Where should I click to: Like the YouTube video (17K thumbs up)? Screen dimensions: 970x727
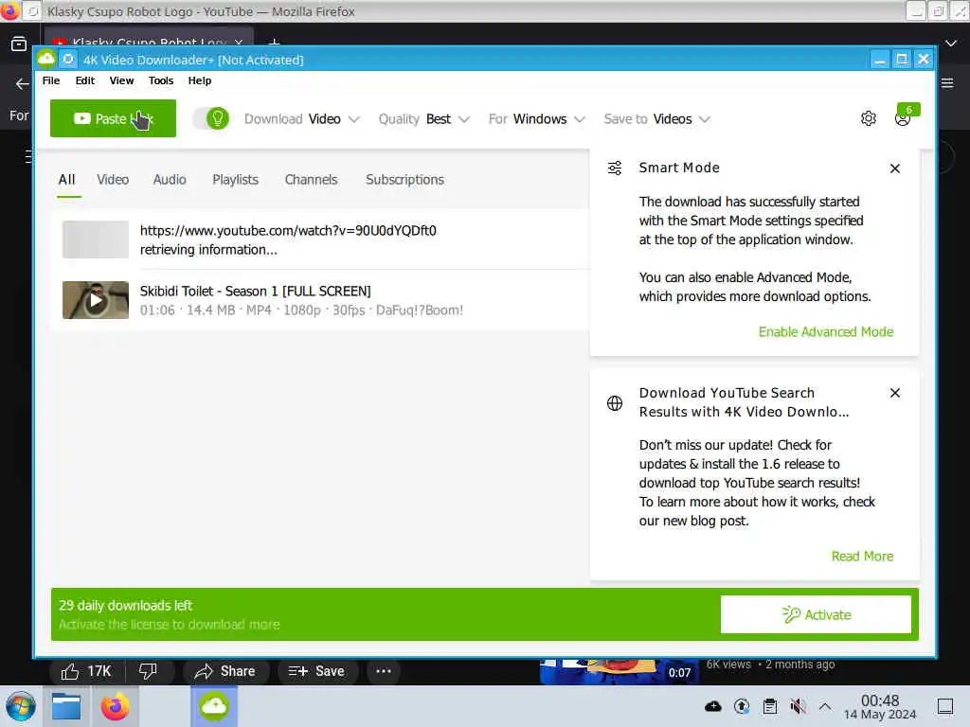[x=87, y=671]
